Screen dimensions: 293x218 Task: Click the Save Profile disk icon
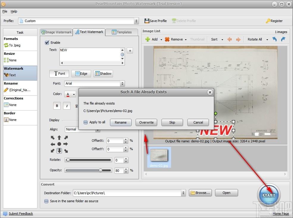pyautogui.click(x=147, y=21)
